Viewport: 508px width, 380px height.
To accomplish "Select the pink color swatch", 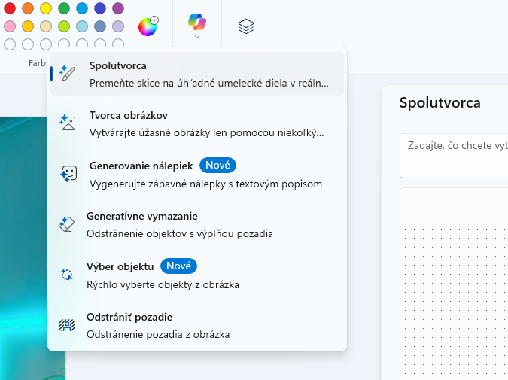I will (10, 26).
